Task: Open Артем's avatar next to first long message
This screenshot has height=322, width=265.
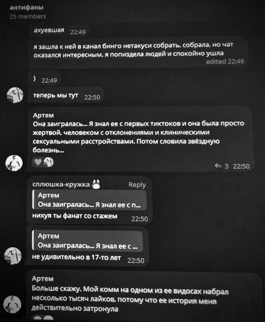Action: tap(14, 163)
